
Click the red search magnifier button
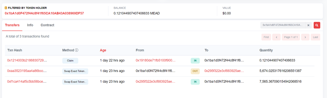pyautogui.click(x=317, y=25)
